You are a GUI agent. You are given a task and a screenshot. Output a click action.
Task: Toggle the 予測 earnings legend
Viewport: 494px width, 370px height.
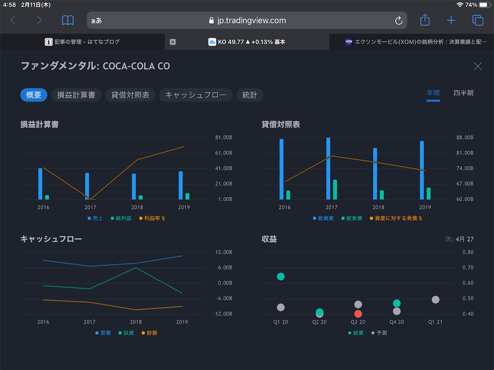(x=379, y=333)
